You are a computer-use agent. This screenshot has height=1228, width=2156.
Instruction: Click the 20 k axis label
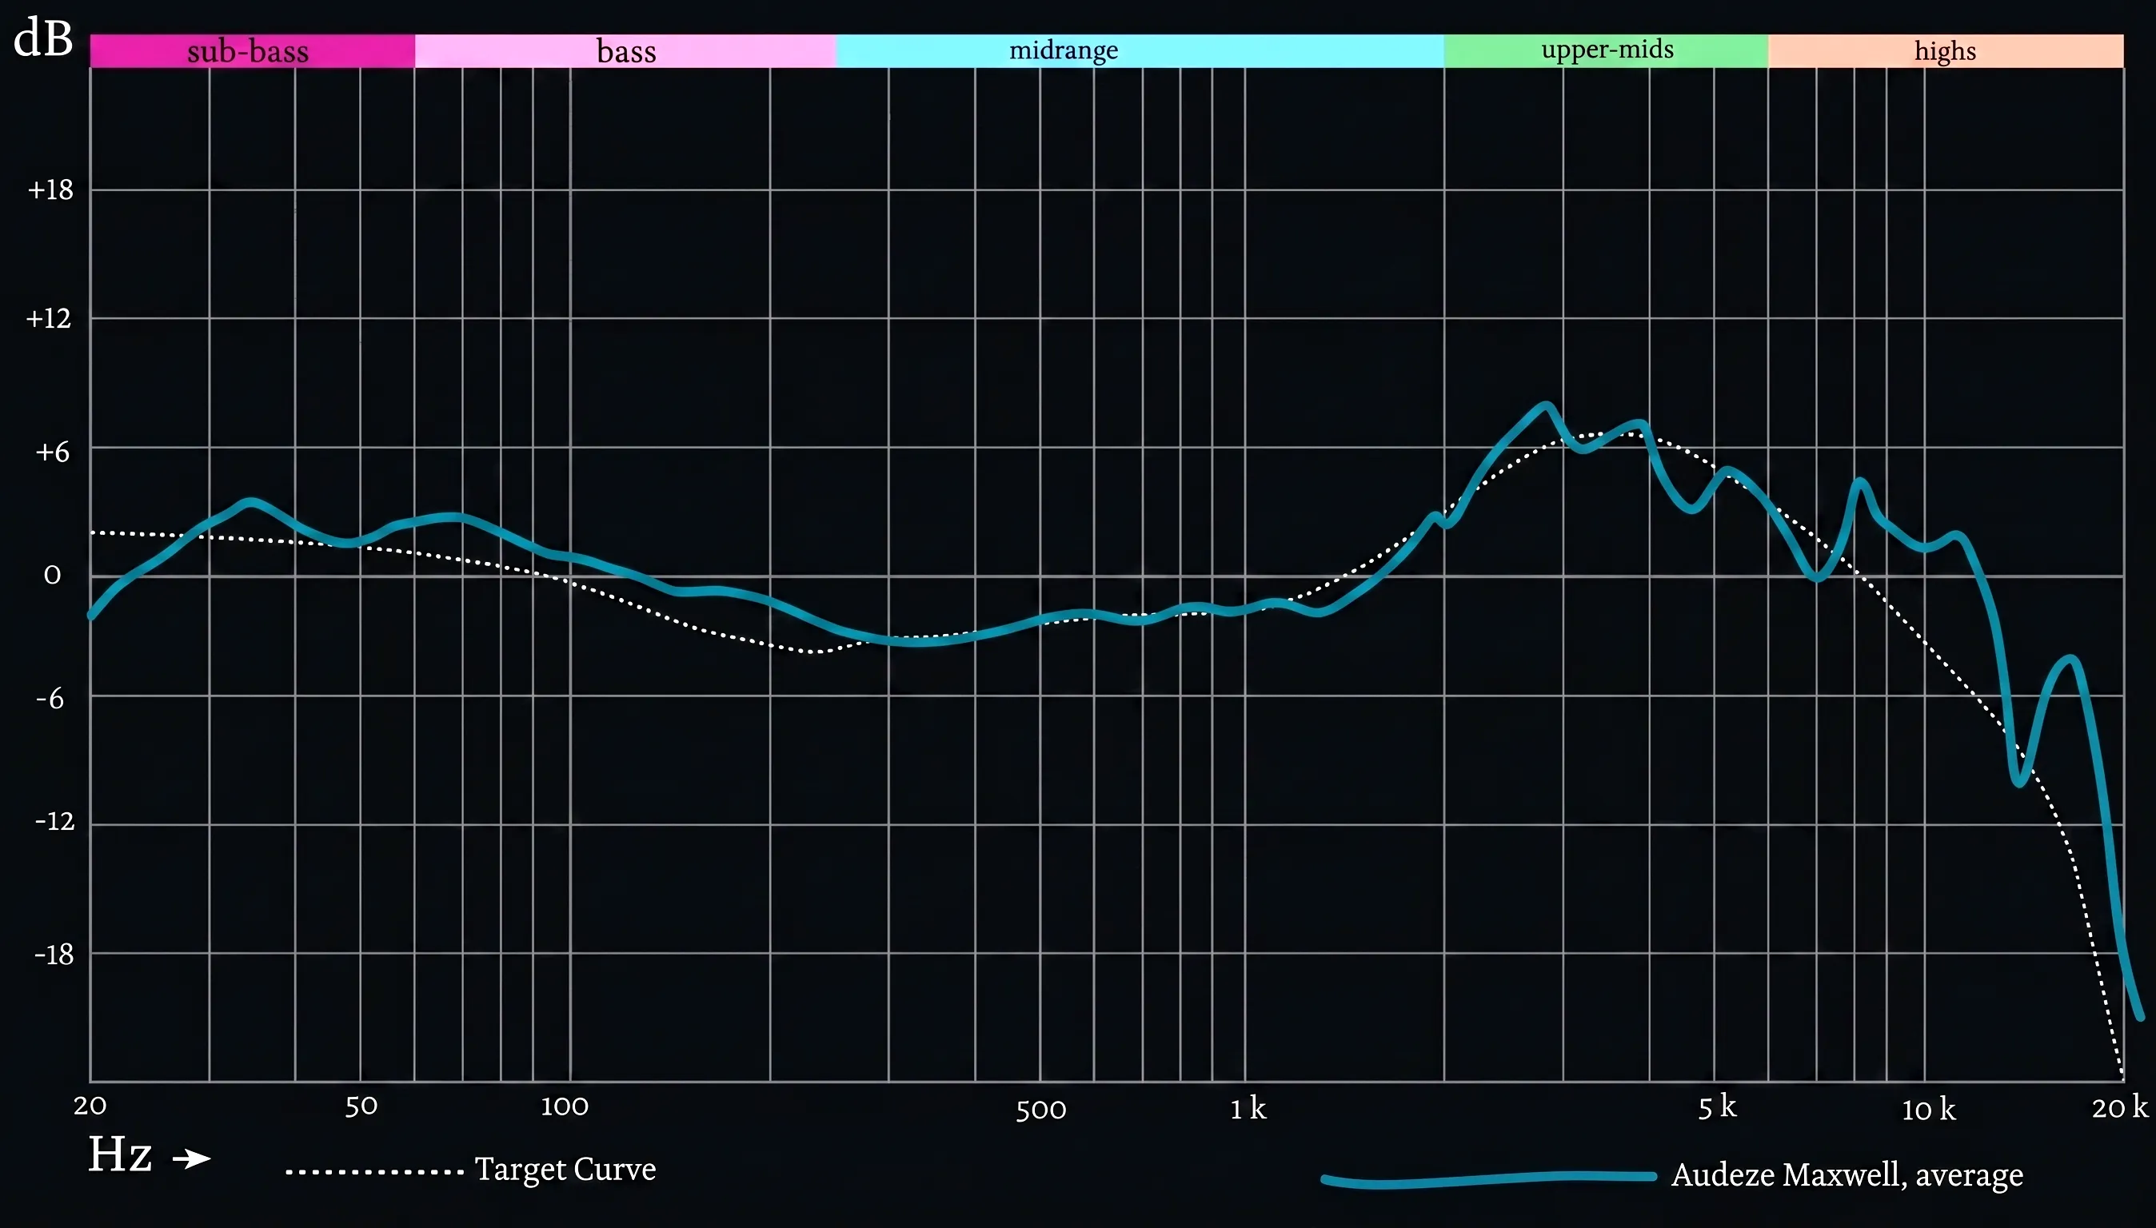point(2120,1106)
